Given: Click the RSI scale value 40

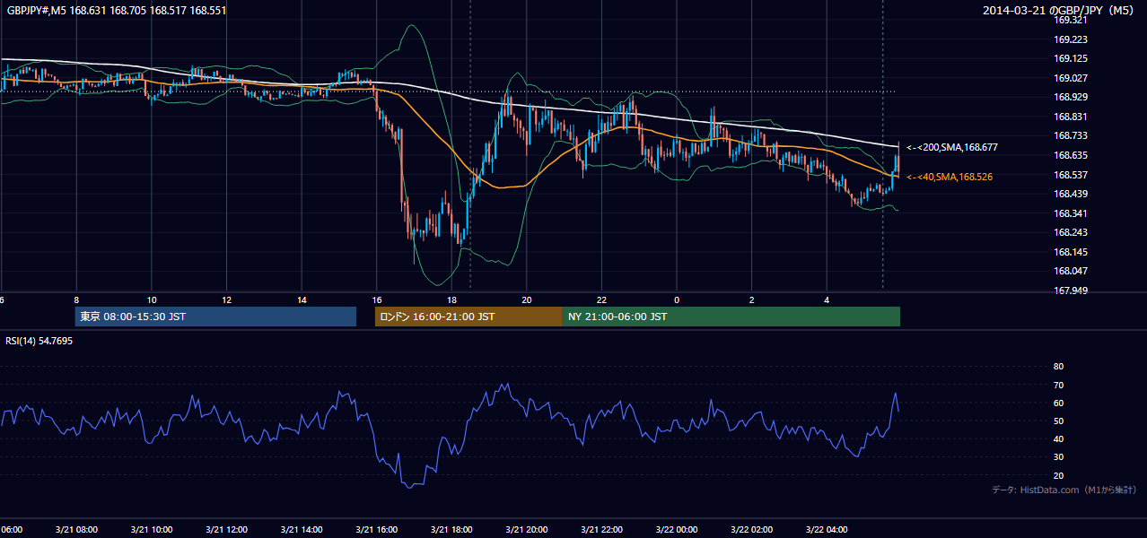Looking at the screenshot, I should (1058, 439).
